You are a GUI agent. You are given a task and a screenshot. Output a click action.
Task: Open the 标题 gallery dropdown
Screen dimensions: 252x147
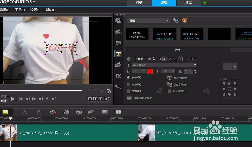pyautogui.click(x=167, y=20)
